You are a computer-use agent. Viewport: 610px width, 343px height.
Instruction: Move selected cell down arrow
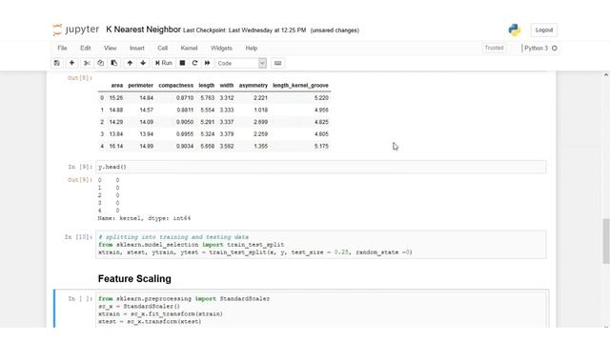(143, 63)
